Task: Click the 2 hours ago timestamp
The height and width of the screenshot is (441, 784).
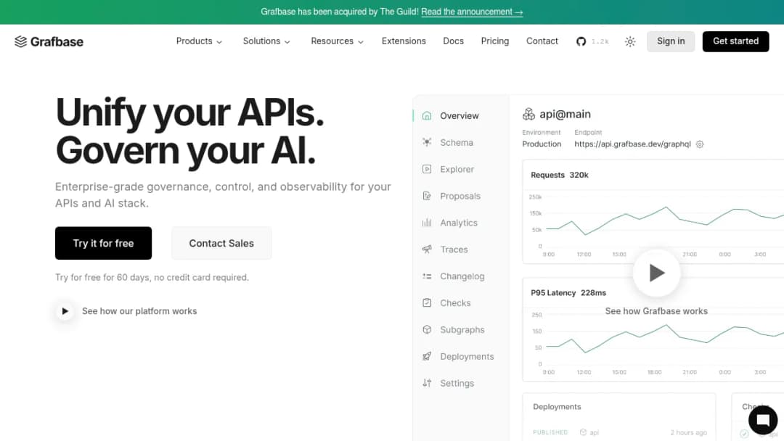Action: click(x=688, y=432)
